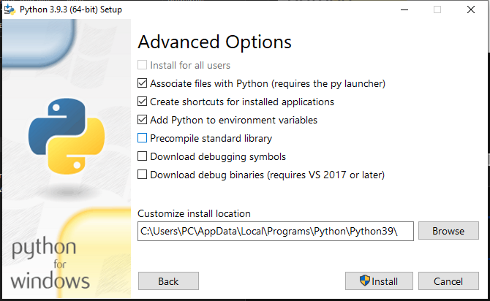The height and width of the screenshot is (301, 490).
Task: Go Back to previous setup page
Action: 168,281
